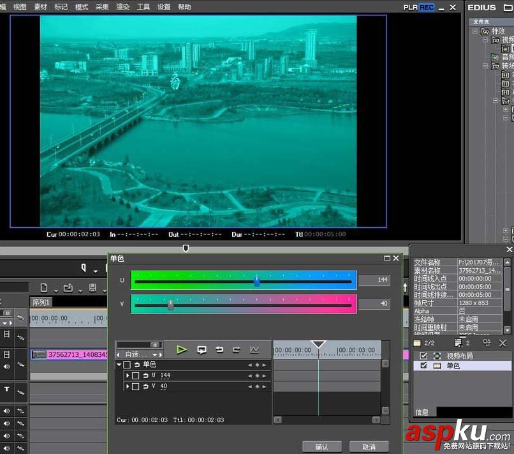Image resolution: width=514 pixels, height=454 pixels.
Task: Uncheck the 视频布局 effect checkbox
Action: [x=424, y=356]
